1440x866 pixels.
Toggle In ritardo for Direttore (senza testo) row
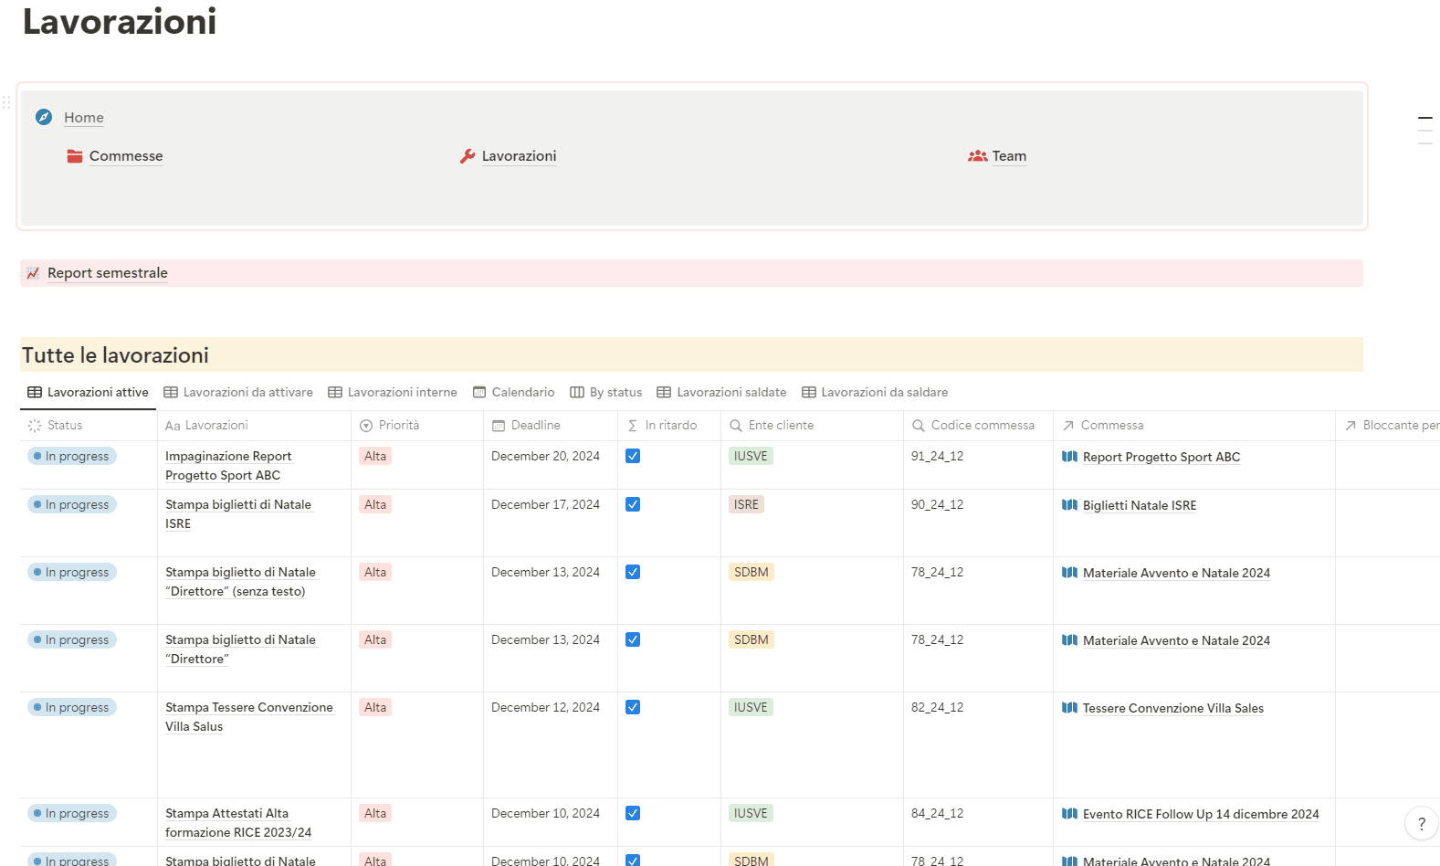click(x=633, y=572)
